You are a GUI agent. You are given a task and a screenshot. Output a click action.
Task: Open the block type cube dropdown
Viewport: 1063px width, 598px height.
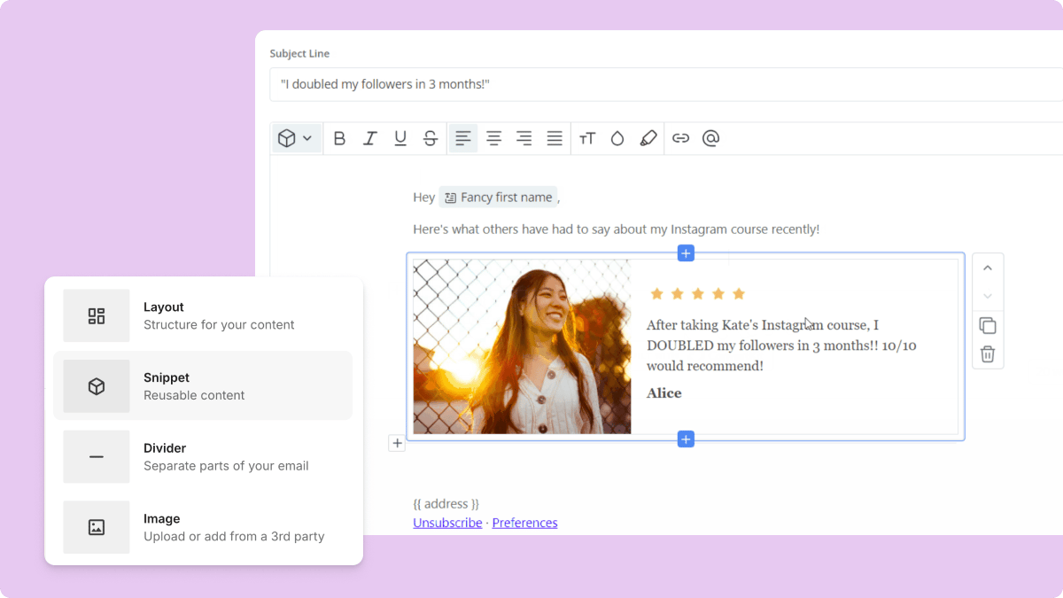click(296, 138)
